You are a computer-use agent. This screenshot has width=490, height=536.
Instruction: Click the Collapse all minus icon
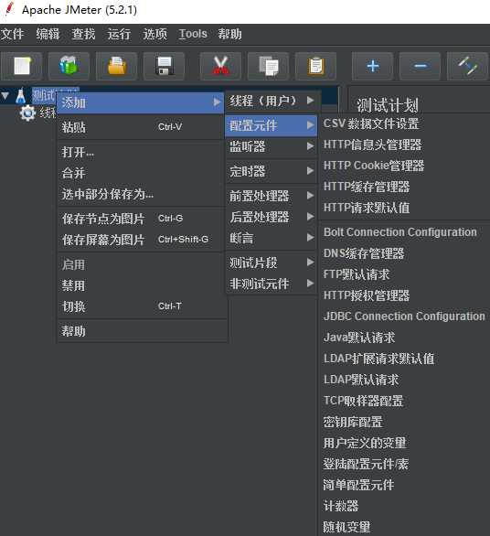click(x=420, y=66)
